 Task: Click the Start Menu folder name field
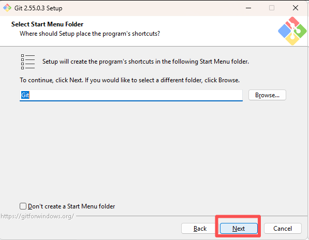point(131,95)
